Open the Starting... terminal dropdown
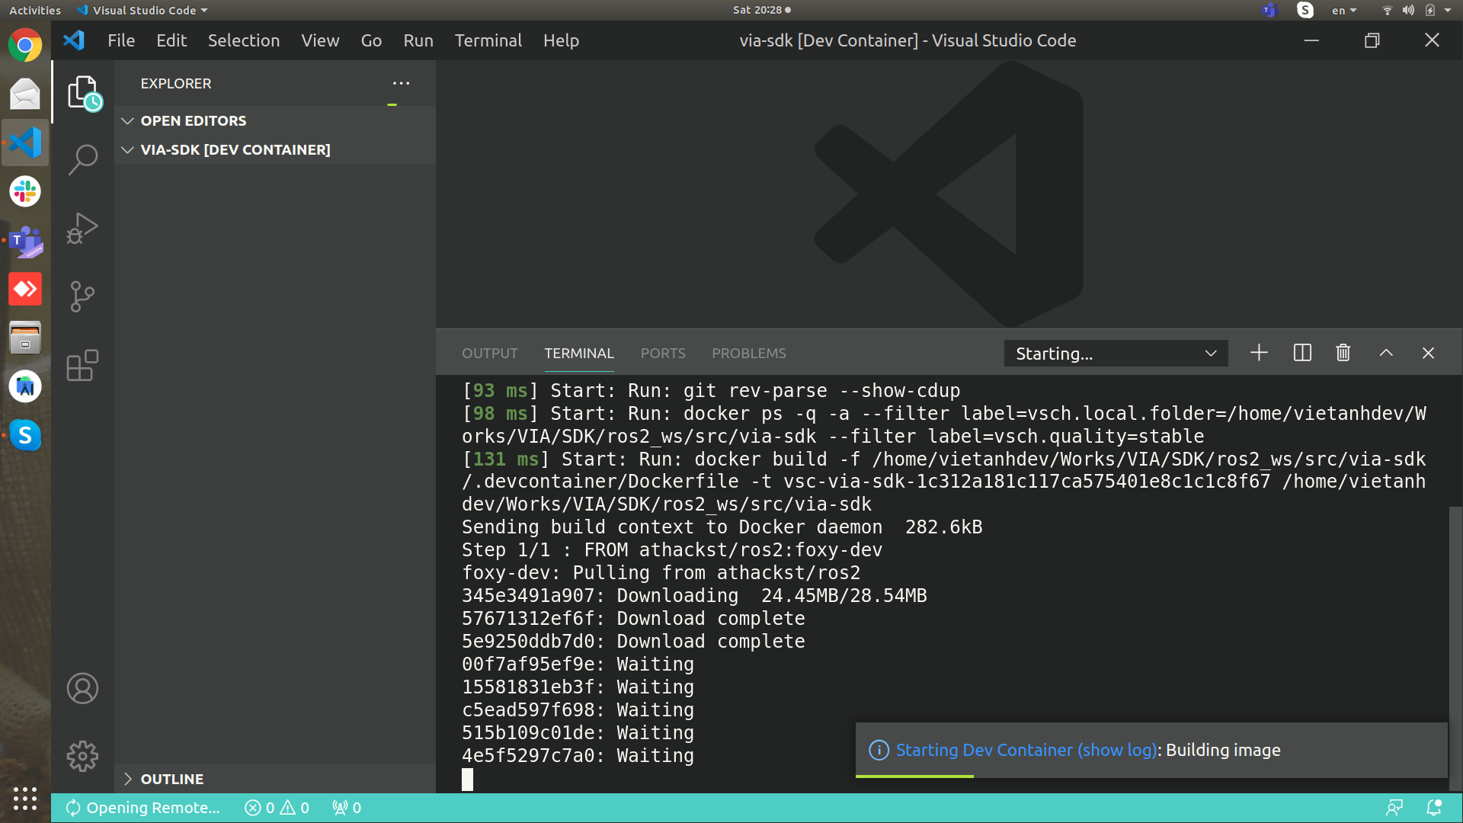The width and height of the screenshot is (1463, 823). [x=1116, y=354]
